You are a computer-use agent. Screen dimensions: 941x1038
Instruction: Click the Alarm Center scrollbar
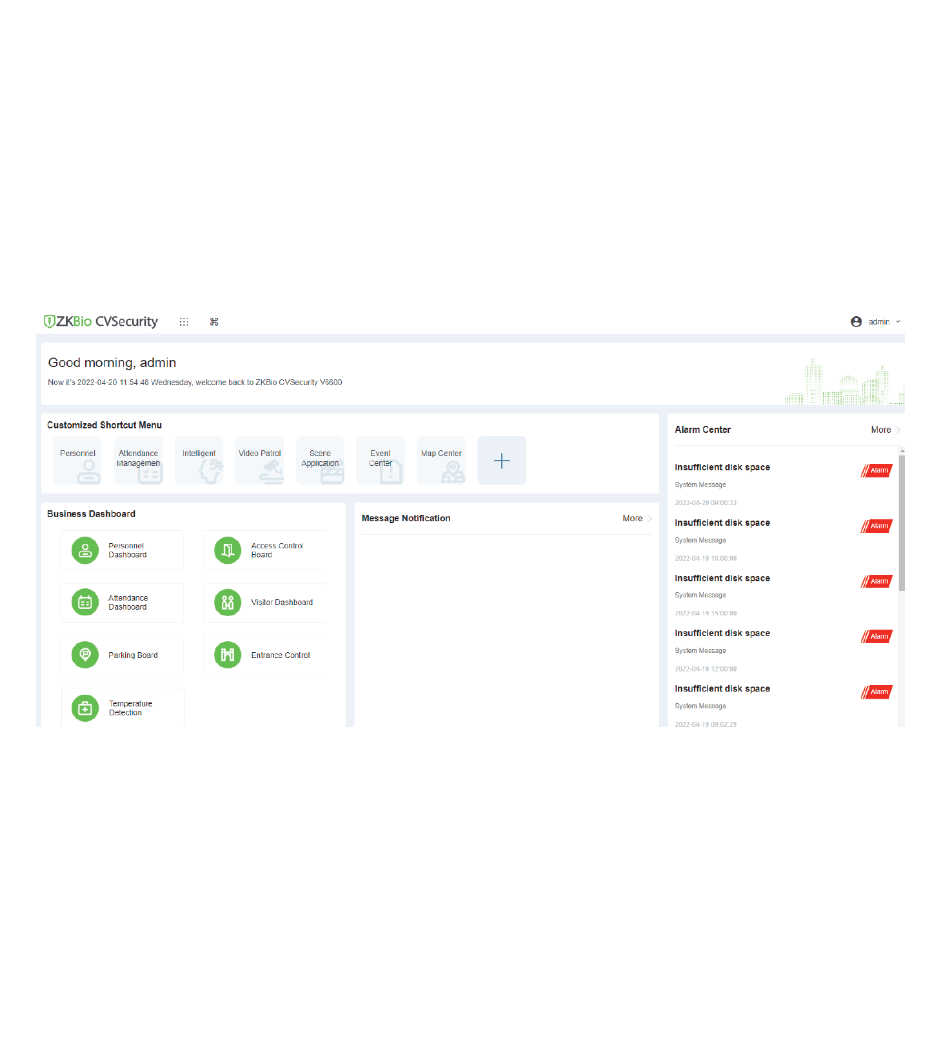click(902, 523)
